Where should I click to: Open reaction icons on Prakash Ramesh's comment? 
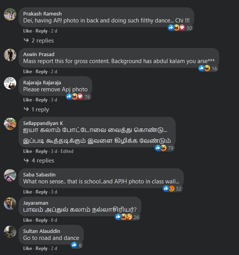180,28
